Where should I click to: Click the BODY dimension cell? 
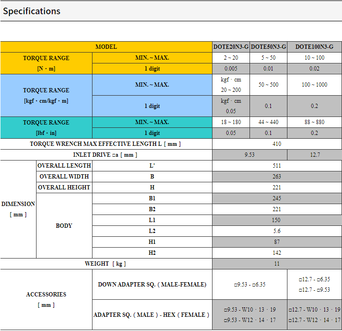(64, 225)
